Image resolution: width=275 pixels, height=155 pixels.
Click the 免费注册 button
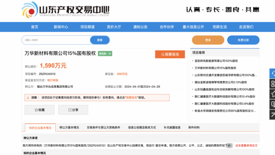tap(243, 40)
